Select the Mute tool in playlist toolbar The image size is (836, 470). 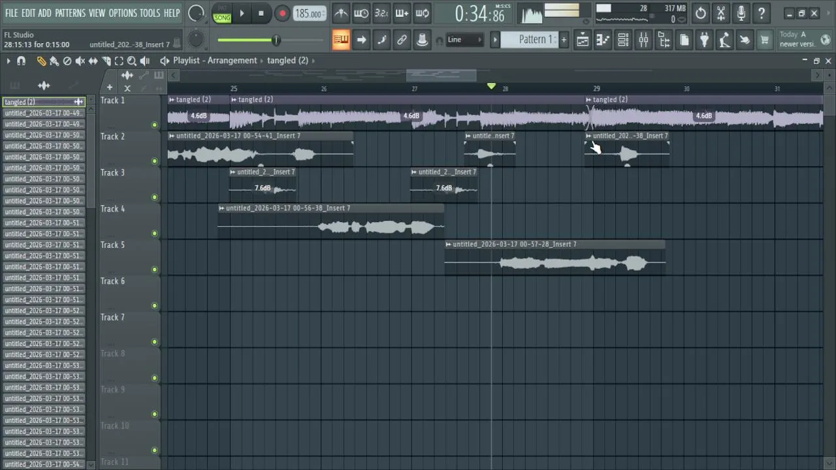pos(80,61)
